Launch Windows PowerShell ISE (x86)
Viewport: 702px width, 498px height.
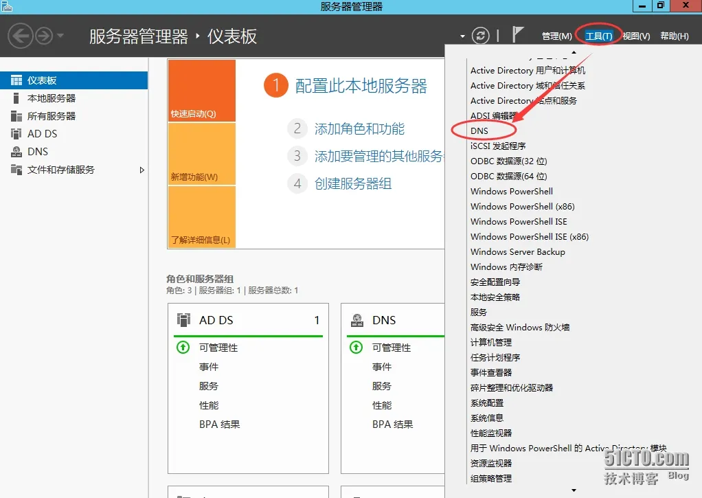pyautogui.click(x=530, y=236)
